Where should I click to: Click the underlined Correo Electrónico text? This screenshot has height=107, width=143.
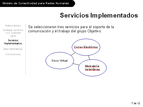point(86,47)
